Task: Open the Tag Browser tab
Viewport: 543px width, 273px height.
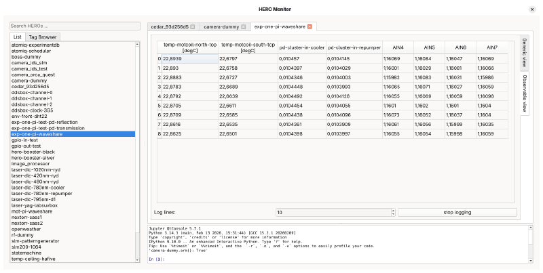Action: (x=43, y=37)
